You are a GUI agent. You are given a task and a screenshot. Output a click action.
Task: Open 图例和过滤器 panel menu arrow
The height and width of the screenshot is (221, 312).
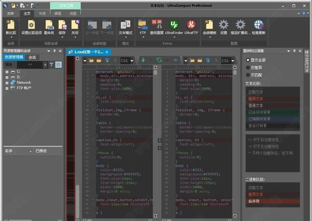[x=289, y=51]
